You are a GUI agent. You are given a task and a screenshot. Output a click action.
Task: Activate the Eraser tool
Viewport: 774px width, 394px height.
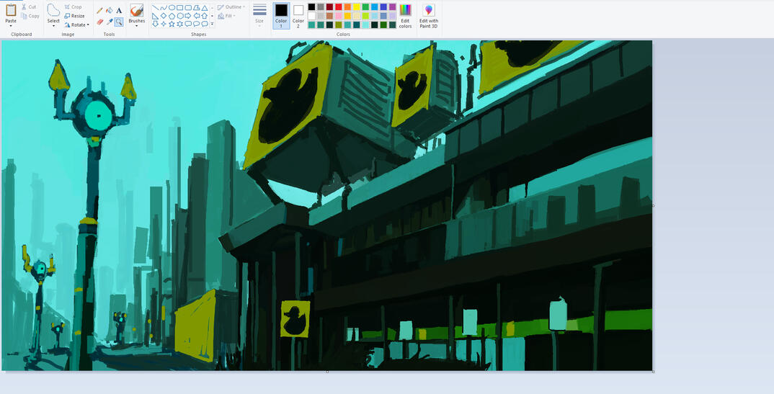click(x=99, y=22)
